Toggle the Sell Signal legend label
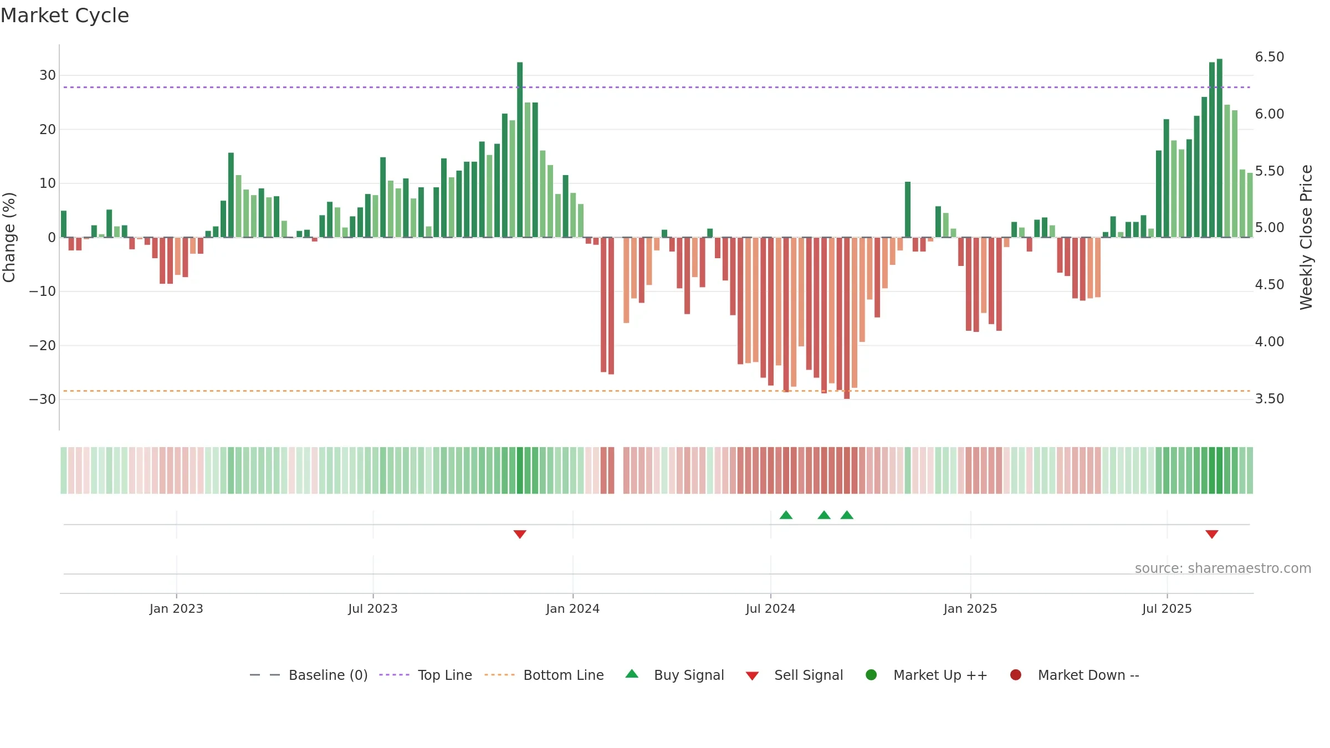 (809, 675)
